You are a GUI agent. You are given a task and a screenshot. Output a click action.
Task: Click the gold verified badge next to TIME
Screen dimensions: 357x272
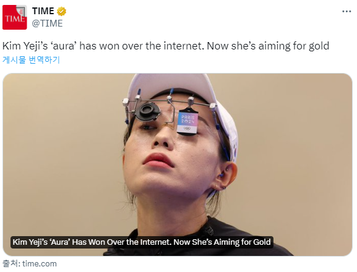61,11
